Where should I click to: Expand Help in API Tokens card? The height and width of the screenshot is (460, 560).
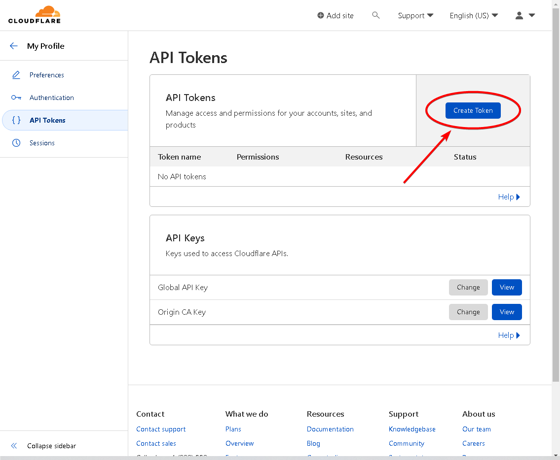pyautogui.click(x=509, y=197)
